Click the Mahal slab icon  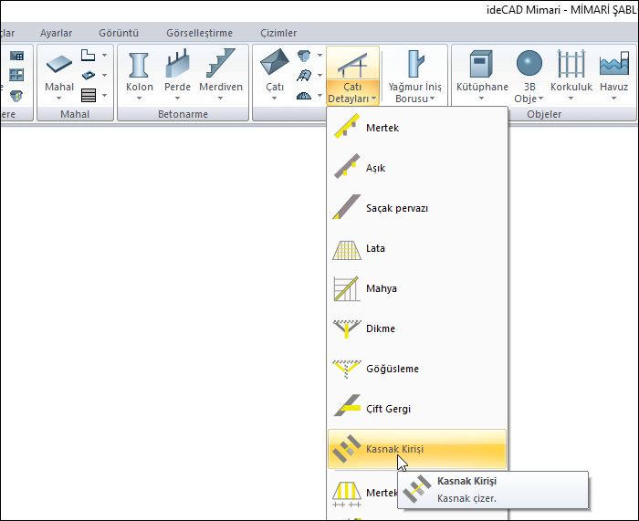[59, 65]
